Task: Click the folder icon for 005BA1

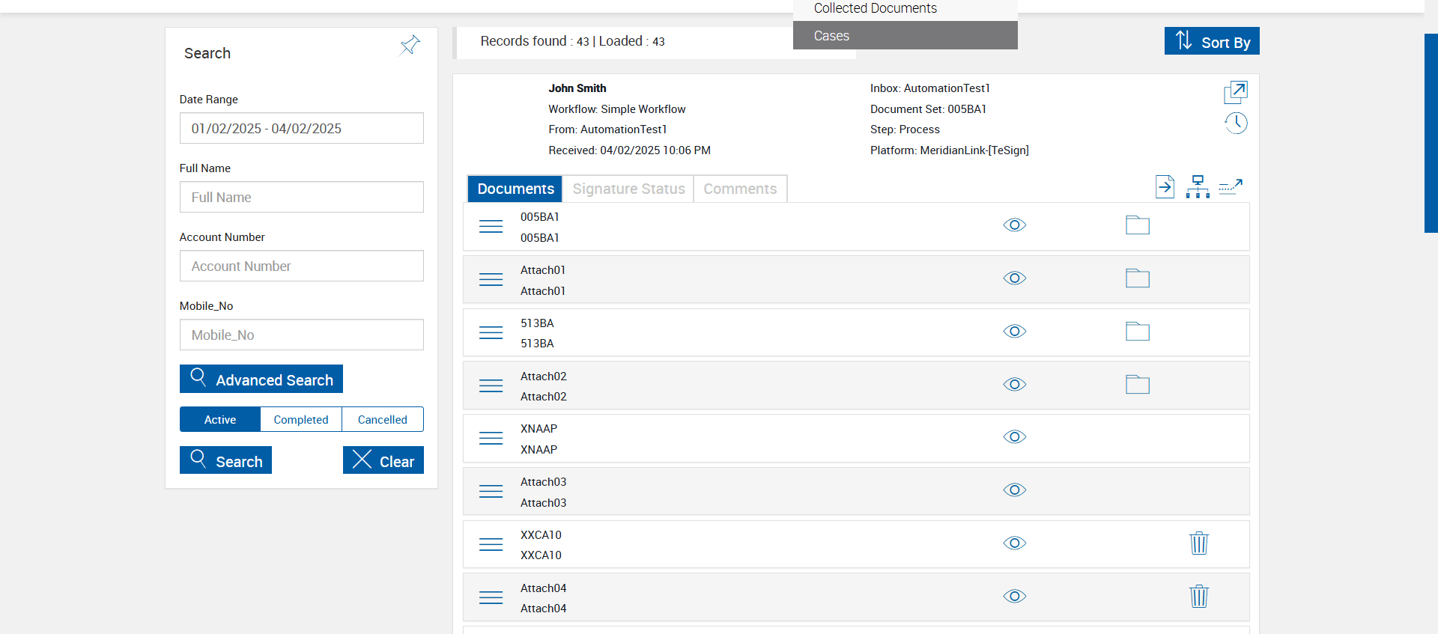Action: (1137, 225)
